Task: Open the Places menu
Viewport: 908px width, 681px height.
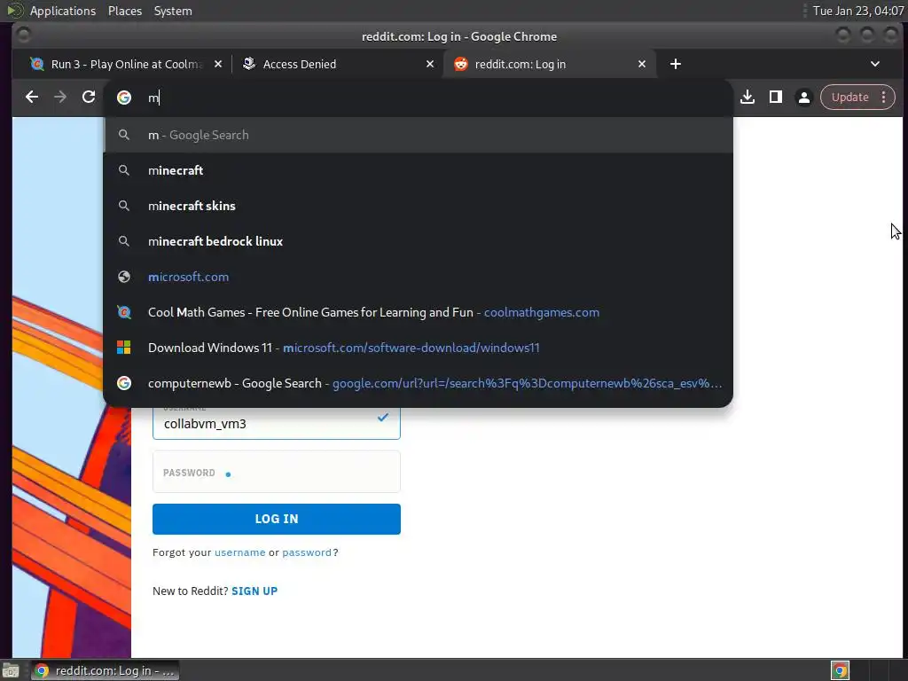Action: click(x=124, y=11)
